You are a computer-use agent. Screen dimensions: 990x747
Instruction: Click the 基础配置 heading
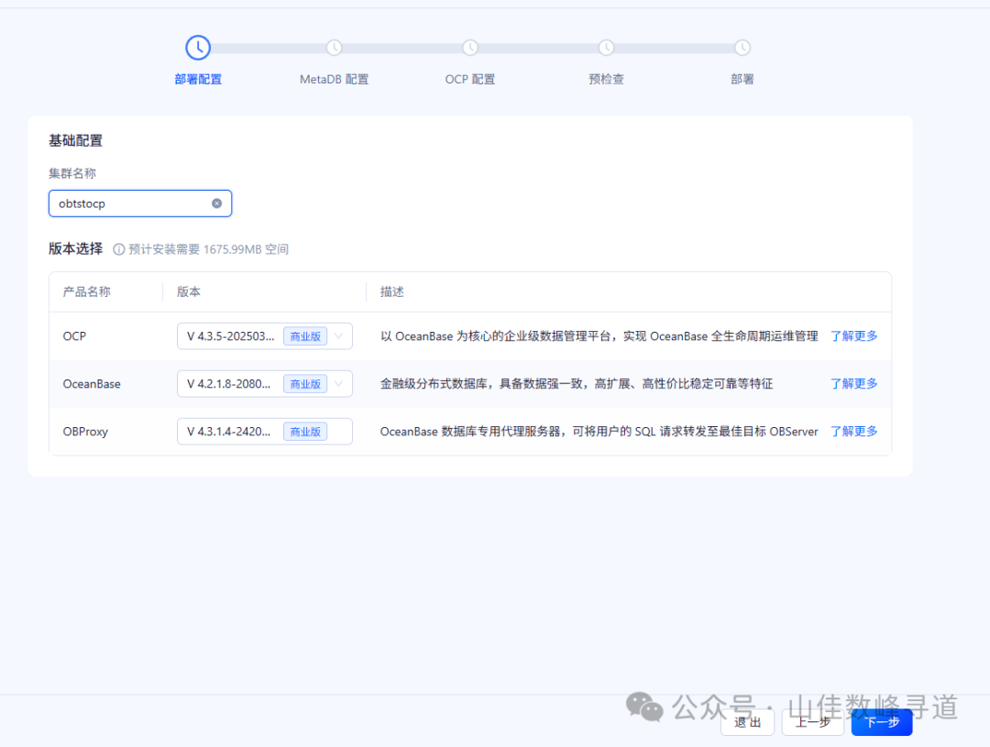point(76,141)
